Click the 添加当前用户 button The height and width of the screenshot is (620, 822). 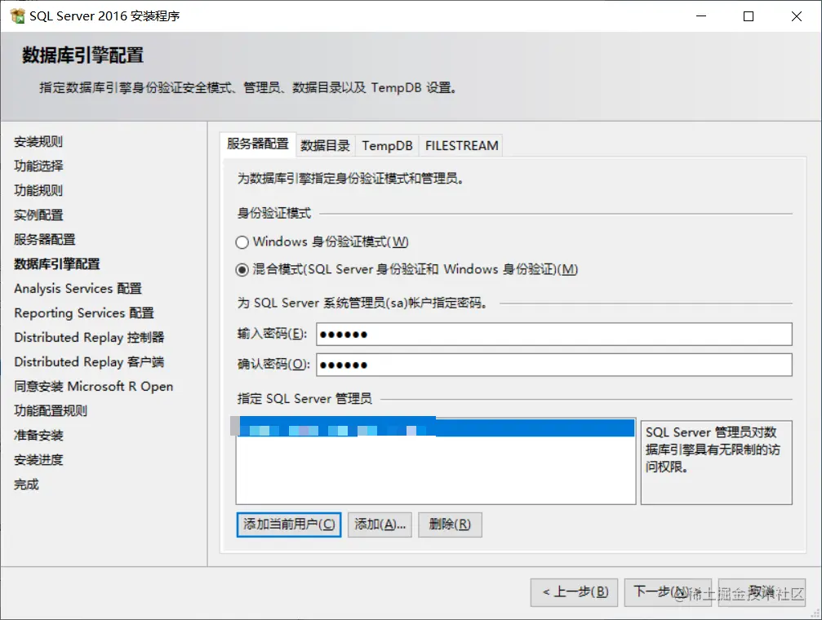click(288, 525)
